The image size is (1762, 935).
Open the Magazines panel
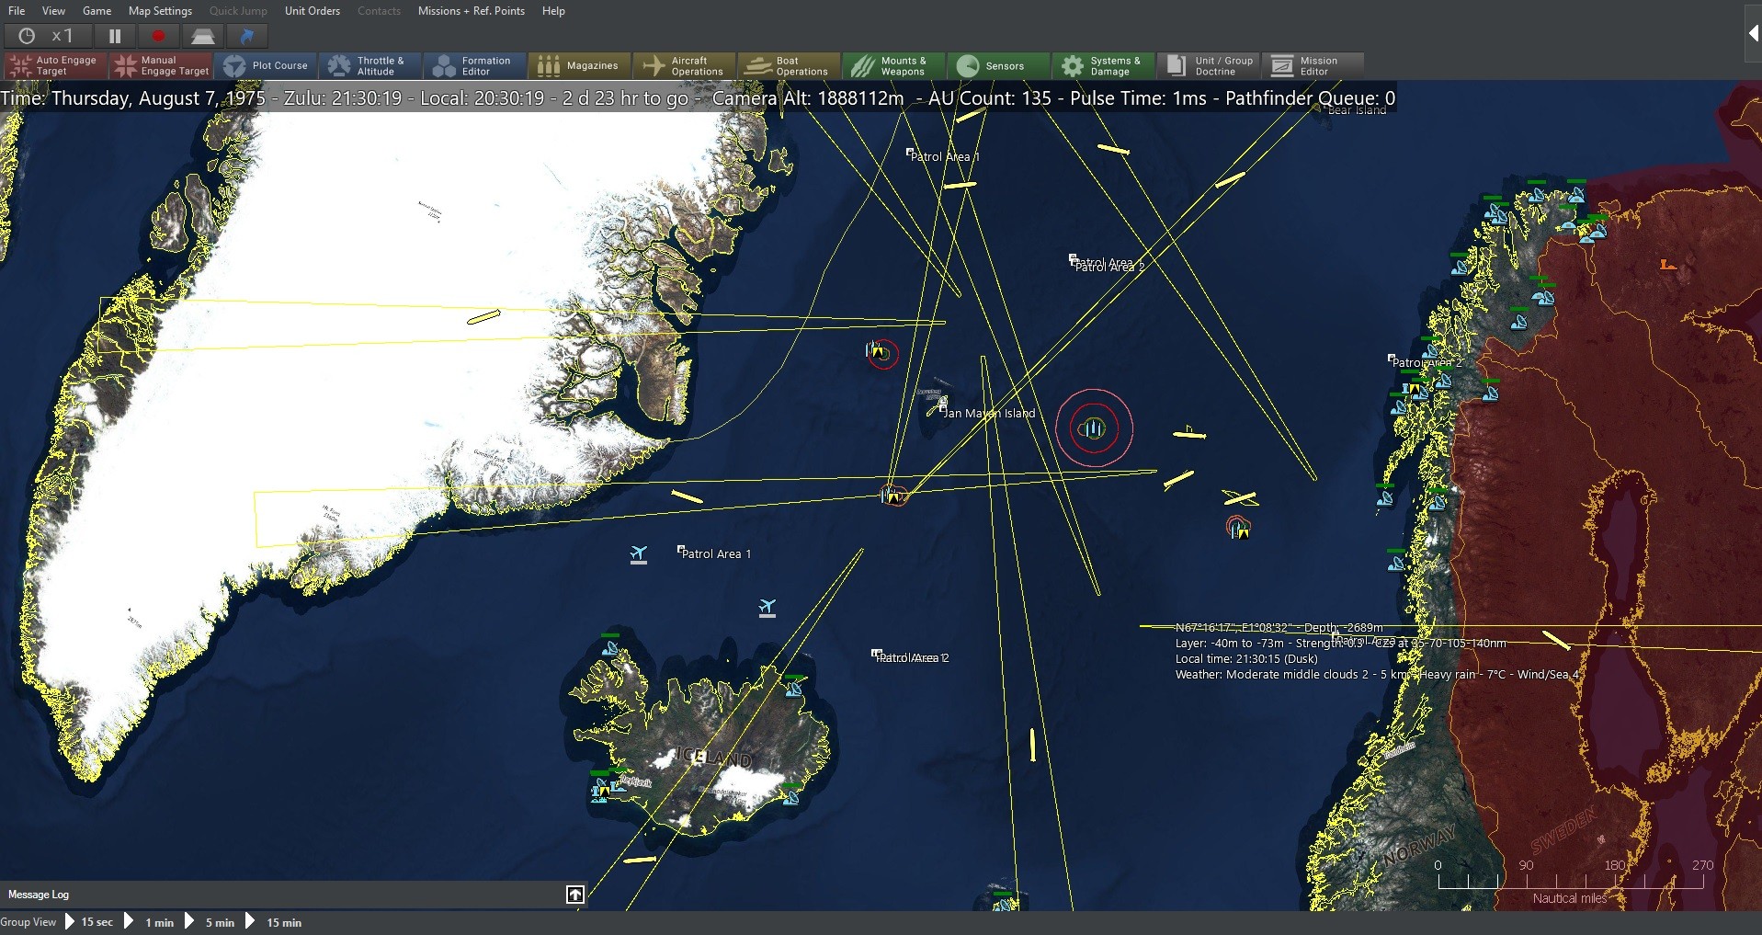pos(579,65)
